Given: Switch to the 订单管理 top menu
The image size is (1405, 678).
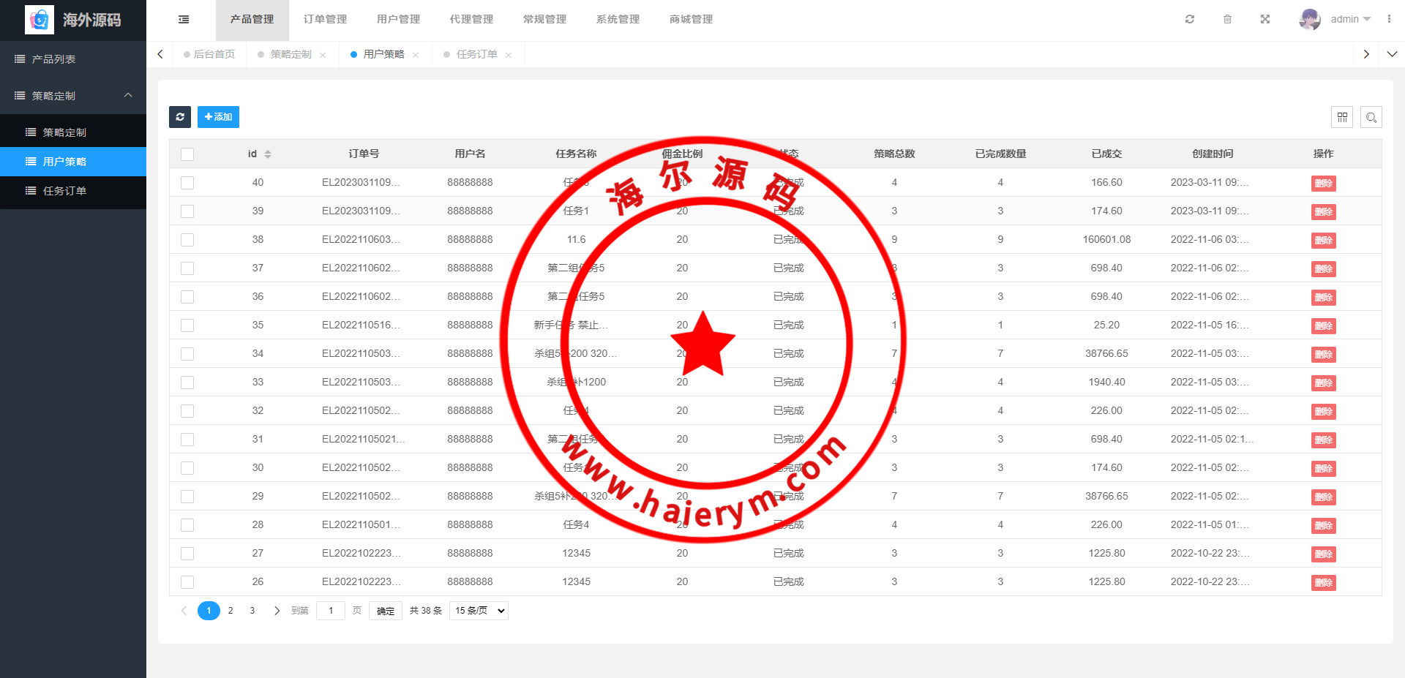Looking at the screenshot, I should point(325,20).
